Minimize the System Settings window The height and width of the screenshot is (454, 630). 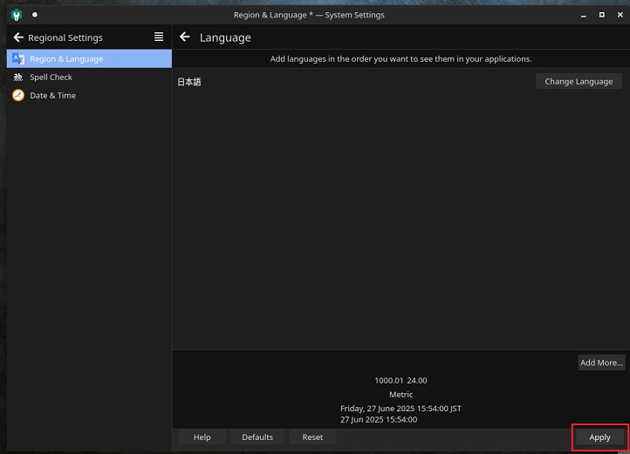tap(584, 15)
